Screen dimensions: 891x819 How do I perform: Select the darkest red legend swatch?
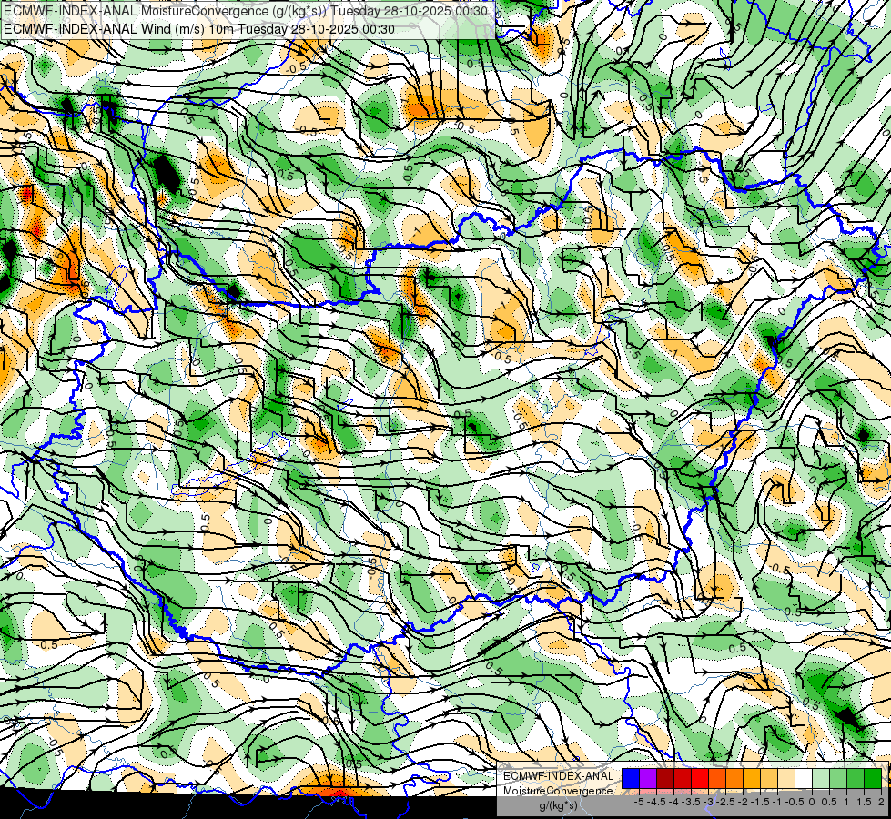pos(665,779)
